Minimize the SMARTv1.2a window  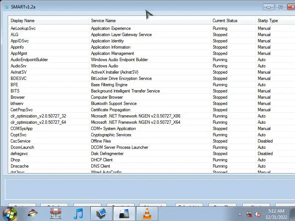268,7
